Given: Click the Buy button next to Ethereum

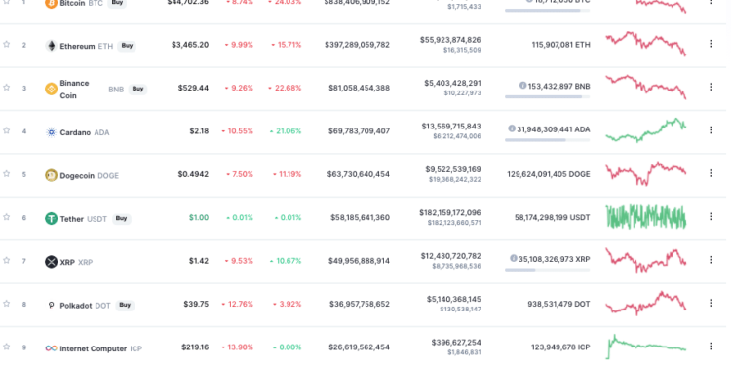Looking at the screenshot, I should click(127, 46).
